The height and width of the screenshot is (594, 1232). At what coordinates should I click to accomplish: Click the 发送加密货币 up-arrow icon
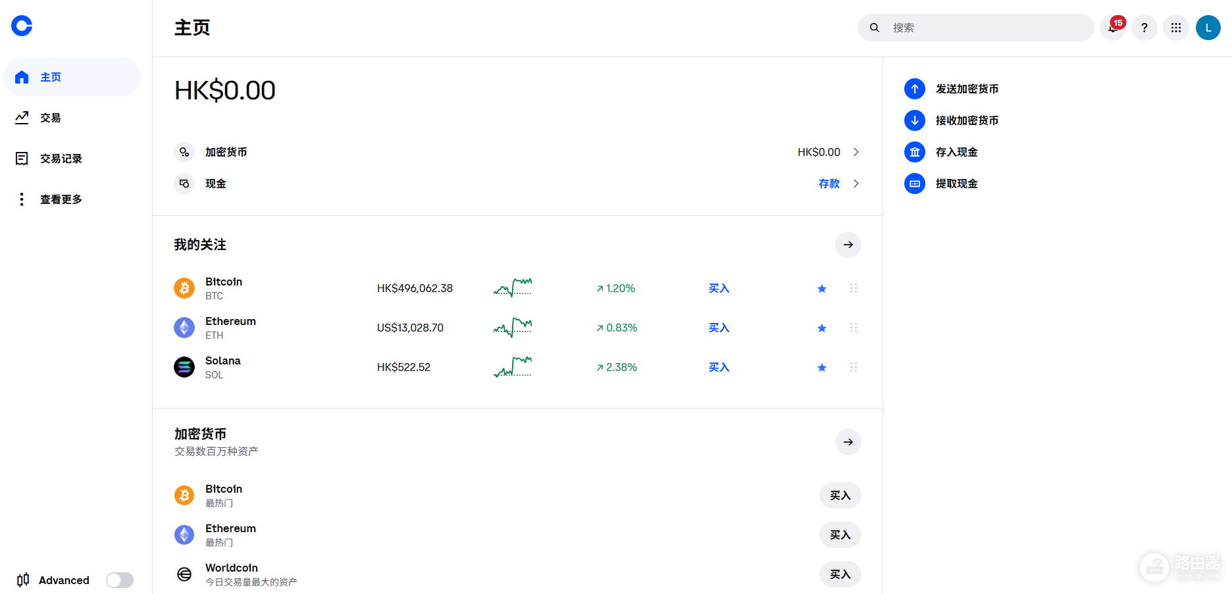coord(915,89)
